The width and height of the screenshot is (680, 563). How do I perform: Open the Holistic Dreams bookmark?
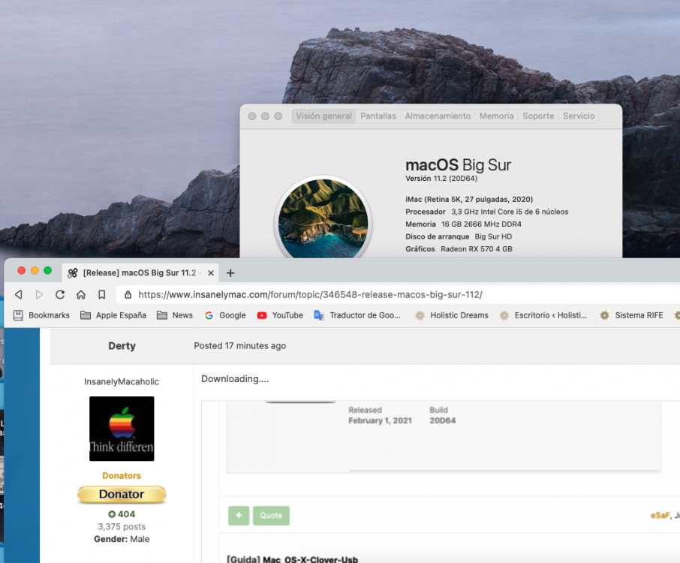pyautogui.click(x=451, y=315)
